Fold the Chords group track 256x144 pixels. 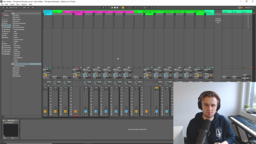[142, 12]
